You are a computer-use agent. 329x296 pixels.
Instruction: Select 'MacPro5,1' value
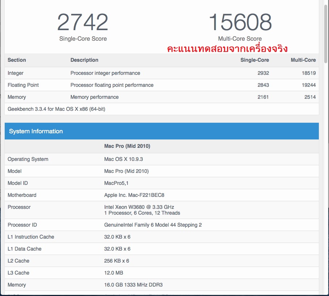116,183
